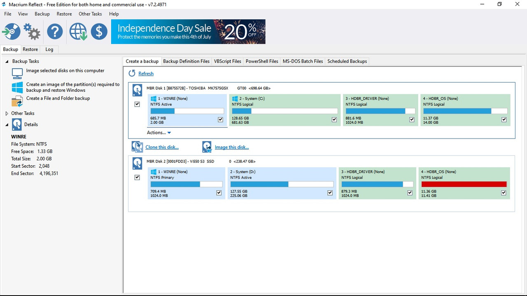
Task: Open the gears settings toolbar icon
Action: [32, 32]
